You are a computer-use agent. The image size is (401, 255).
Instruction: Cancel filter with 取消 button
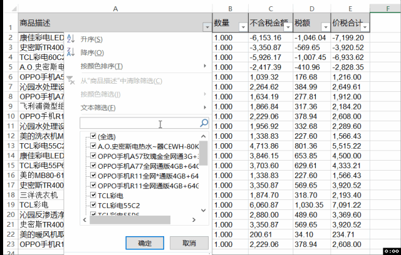(x=189, y=242)
